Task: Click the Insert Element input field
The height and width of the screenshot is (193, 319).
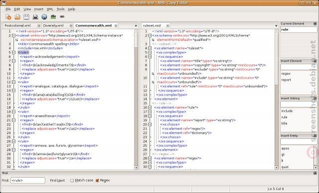Action: 299,67
